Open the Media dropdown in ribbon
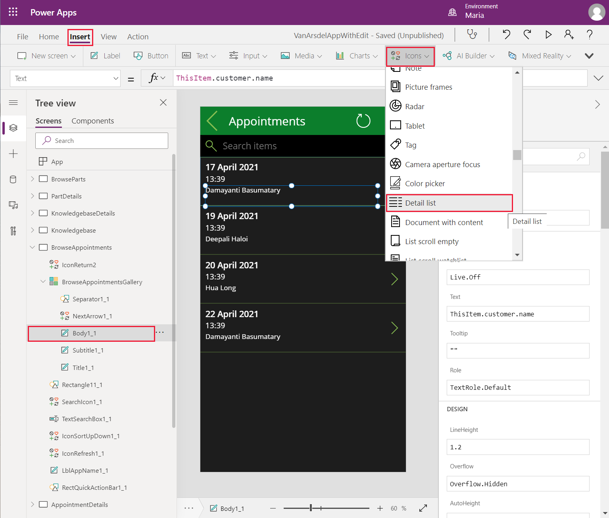Screen dimensions: 609x518 coord(301,56)
